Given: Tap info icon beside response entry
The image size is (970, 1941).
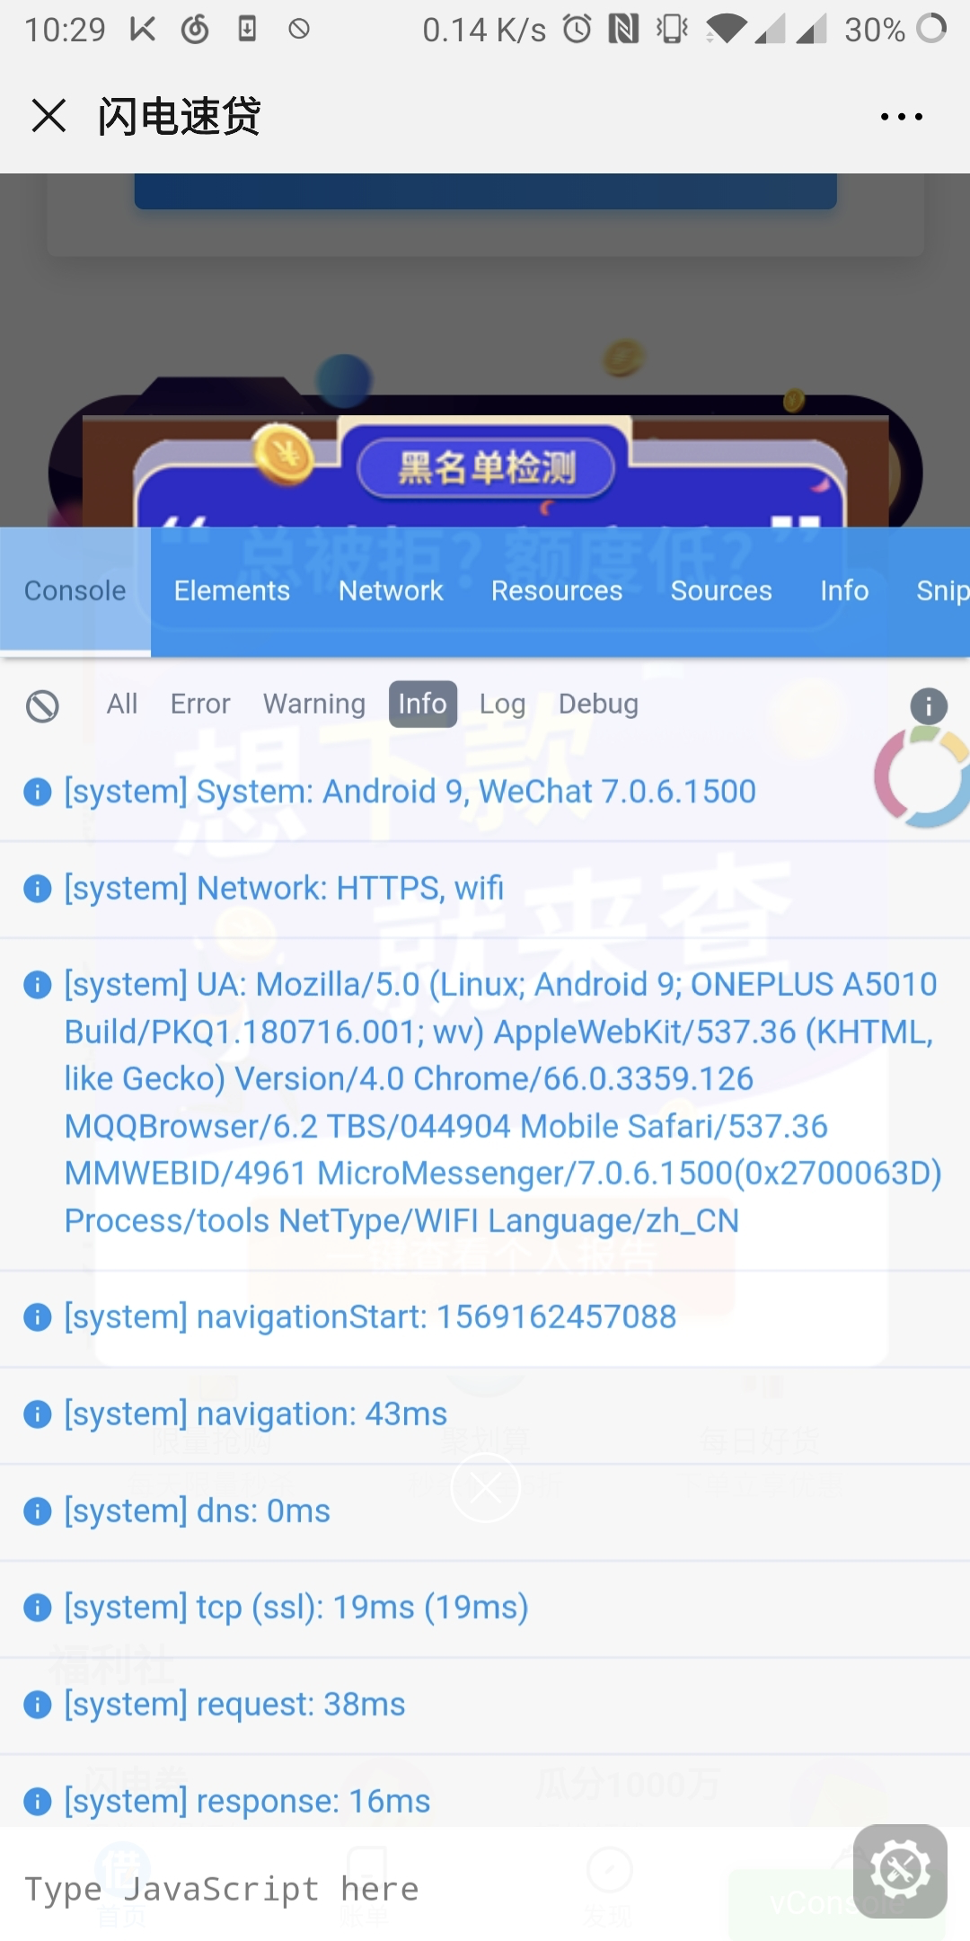Looking at the screenshot, I should click(x=37, y=1802).
